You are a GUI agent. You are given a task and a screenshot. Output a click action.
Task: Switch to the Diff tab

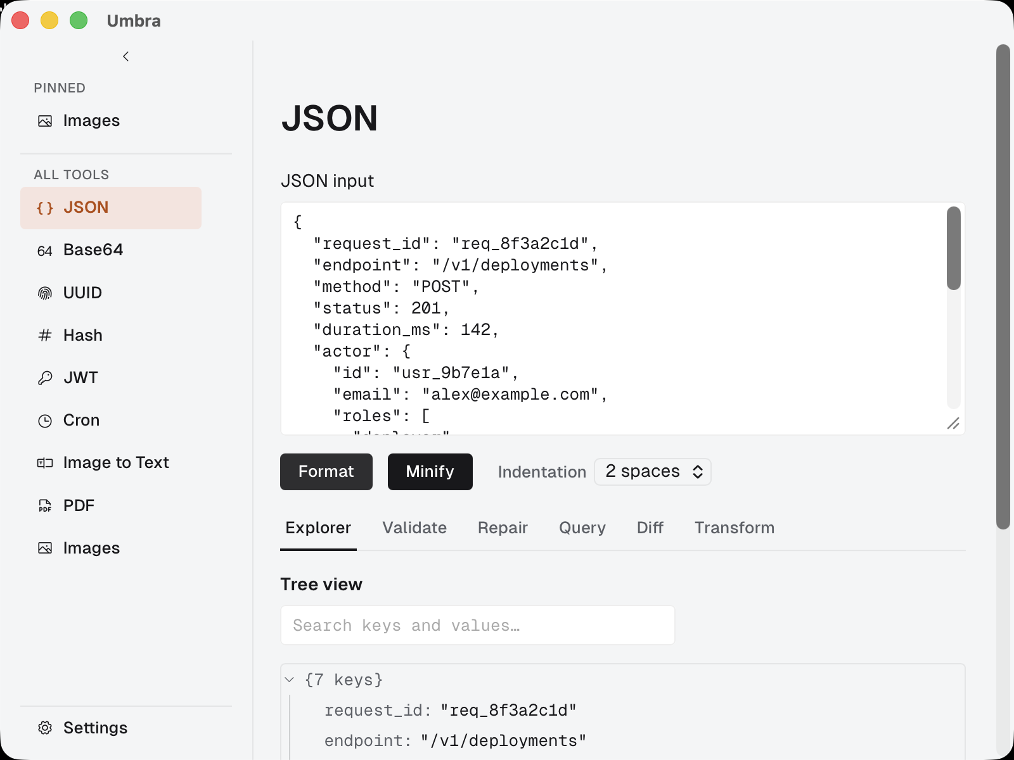(x=650, y=528)
